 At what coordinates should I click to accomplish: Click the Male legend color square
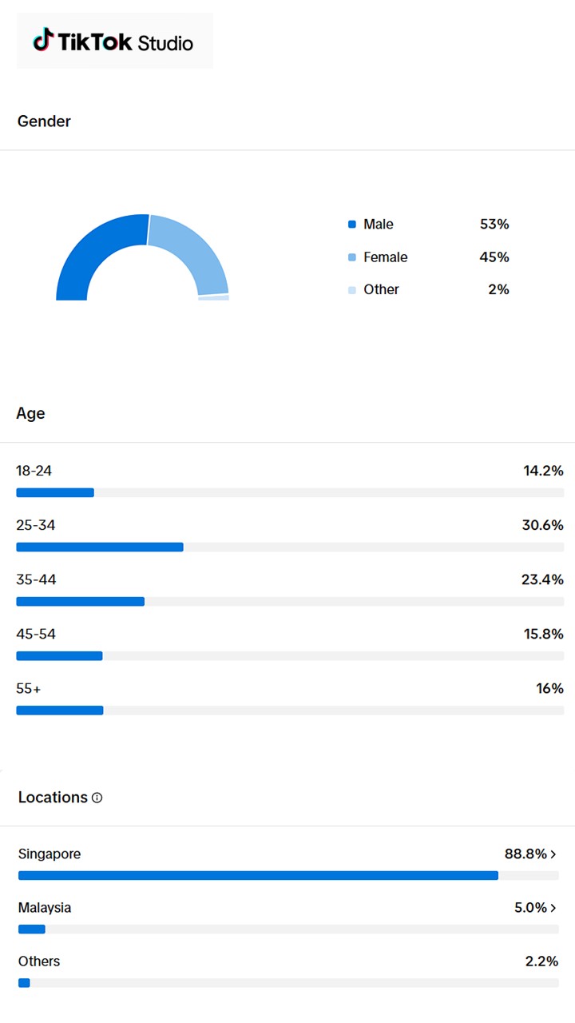pos(352,225)
